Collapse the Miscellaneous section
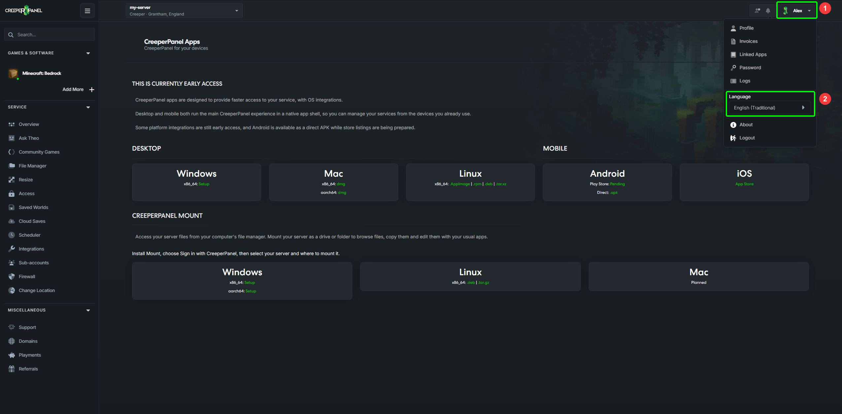Image resolution: width=842 pixels, height=414 pixels. pos(88,310)
